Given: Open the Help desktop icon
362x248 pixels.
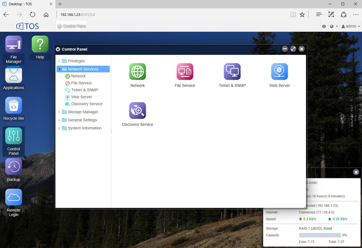Looking at the screenshot, I should tap(40, 44).
